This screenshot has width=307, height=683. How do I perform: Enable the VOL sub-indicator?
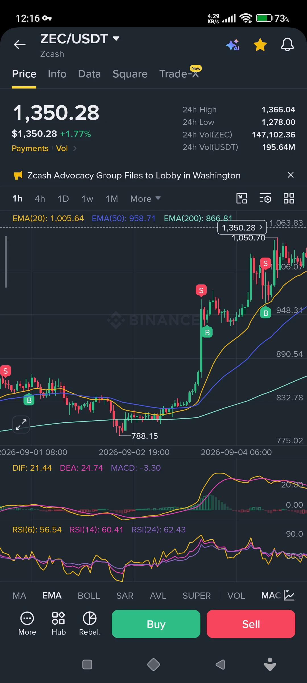pos(236,596)
